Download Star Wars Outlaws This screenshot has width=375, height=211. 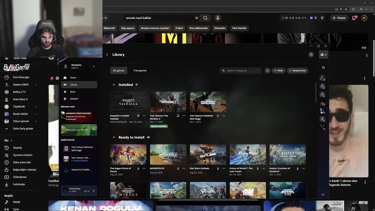(218, 169)
